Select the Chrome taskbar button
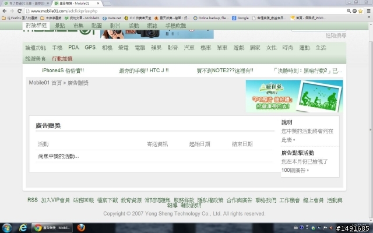Screen dimensions: 373x233 click(52, 228)
